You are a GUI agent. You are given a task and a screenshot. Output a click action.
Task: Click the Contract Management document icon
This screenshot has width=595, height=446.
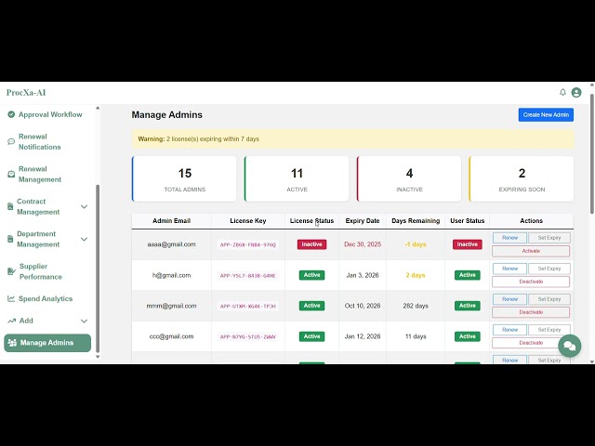tap(10, 206)
